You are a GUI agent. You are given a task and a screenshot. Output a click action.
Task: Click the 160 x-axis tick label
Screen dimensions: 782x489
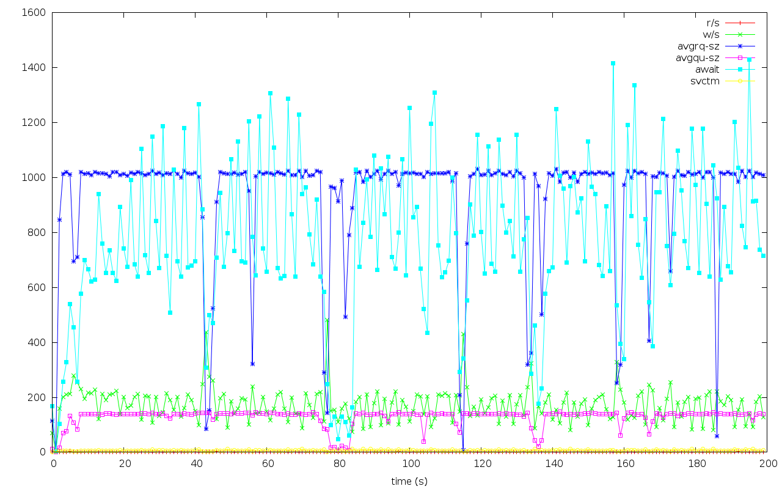point(624,464)
